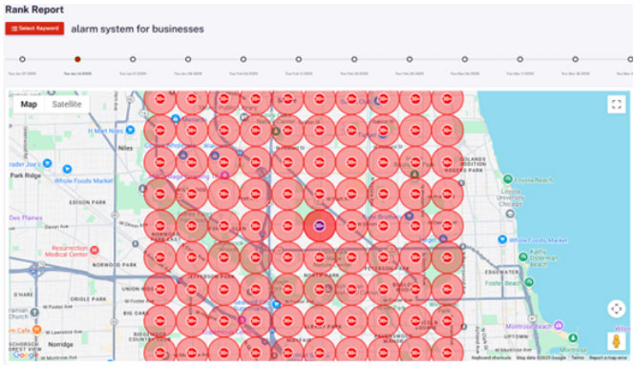Click the Foster Beach map pin
635x368 pixels.
pyautogui.click(x=529, y=282)
